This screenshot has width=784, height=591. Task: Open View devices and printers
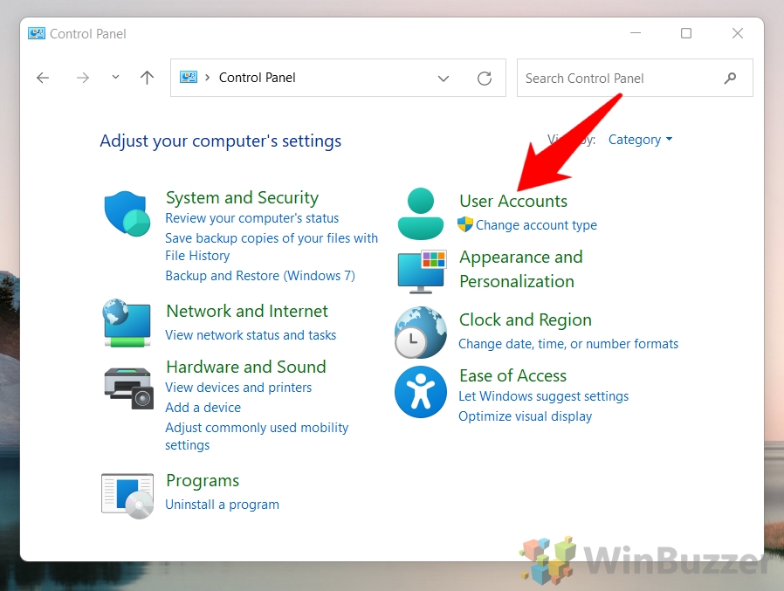click(238, 388)
